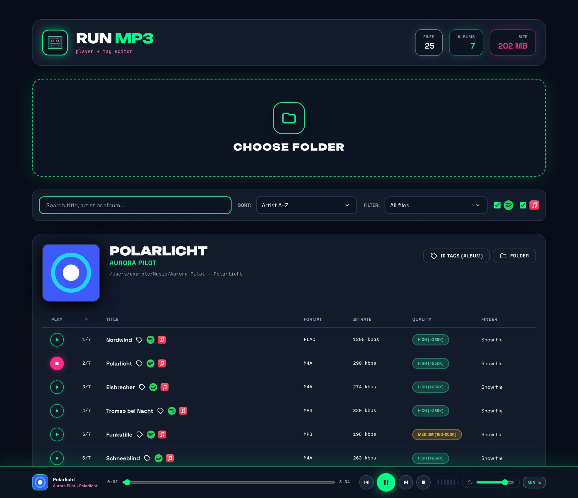This screenshot has height=498, width=578.
Task: Click the folder icon in drop zone
Action: [289, 118]
